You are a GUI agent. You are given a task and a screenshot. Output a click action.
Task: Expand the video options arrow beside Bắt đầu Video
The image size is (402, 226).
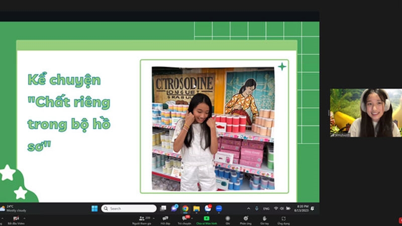pyautogui.click(x=24, y=218)
